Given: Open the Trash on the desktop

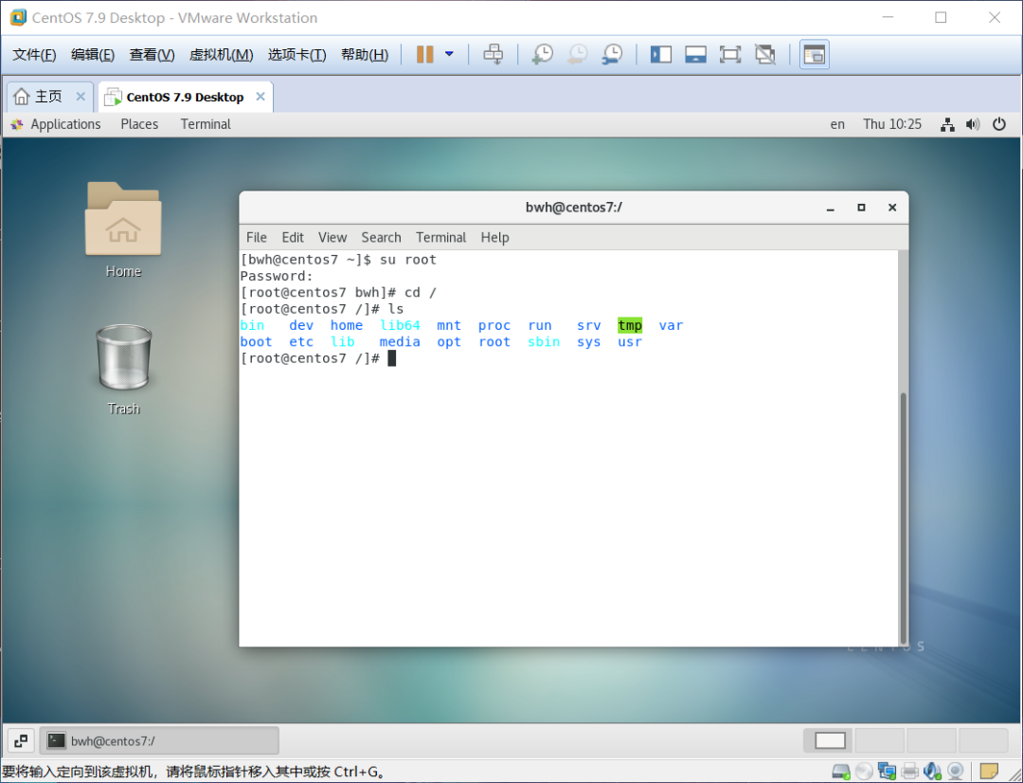Looking at the screenshot, I should (x=123, y=358).
